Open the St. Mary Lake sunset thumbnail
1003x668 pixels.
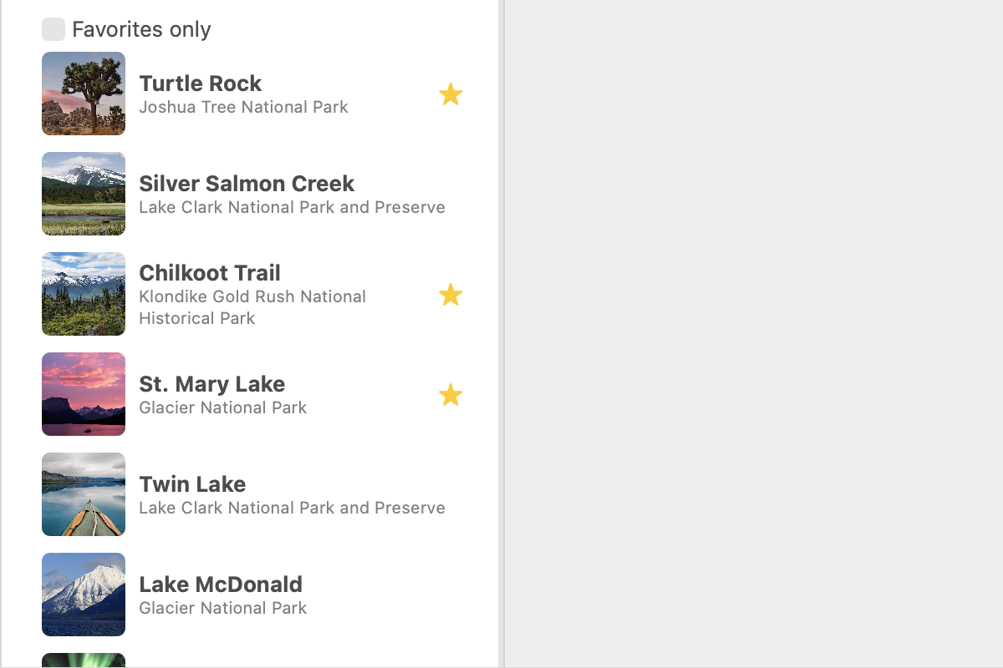pyautogui.click(x=84, y=394)
